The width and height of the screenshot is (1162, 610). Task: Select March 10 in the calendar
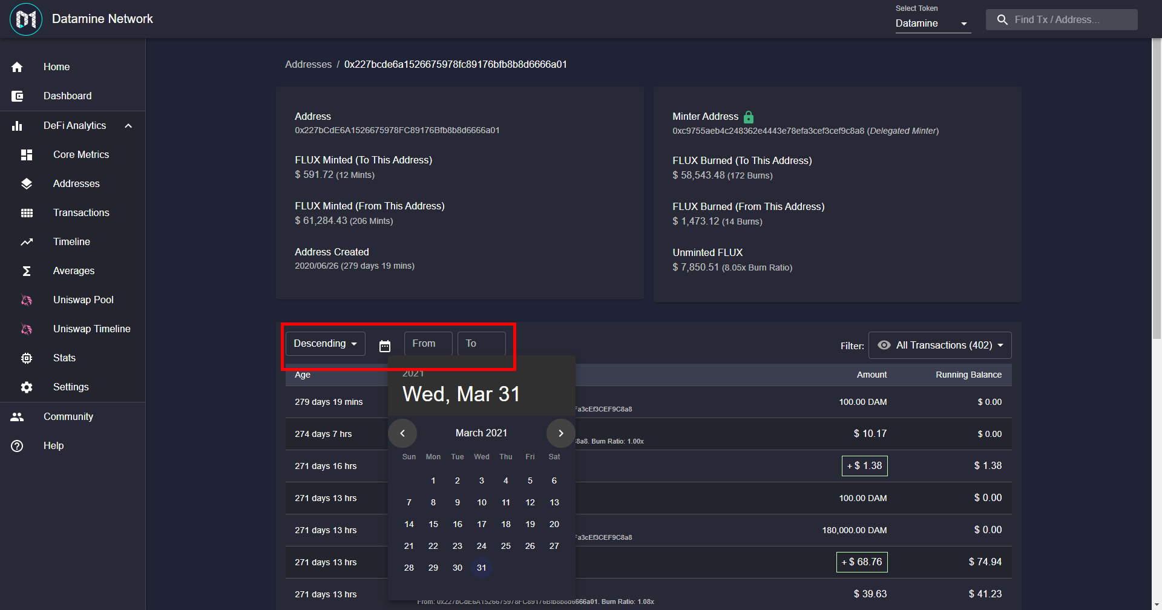(482, 503)
